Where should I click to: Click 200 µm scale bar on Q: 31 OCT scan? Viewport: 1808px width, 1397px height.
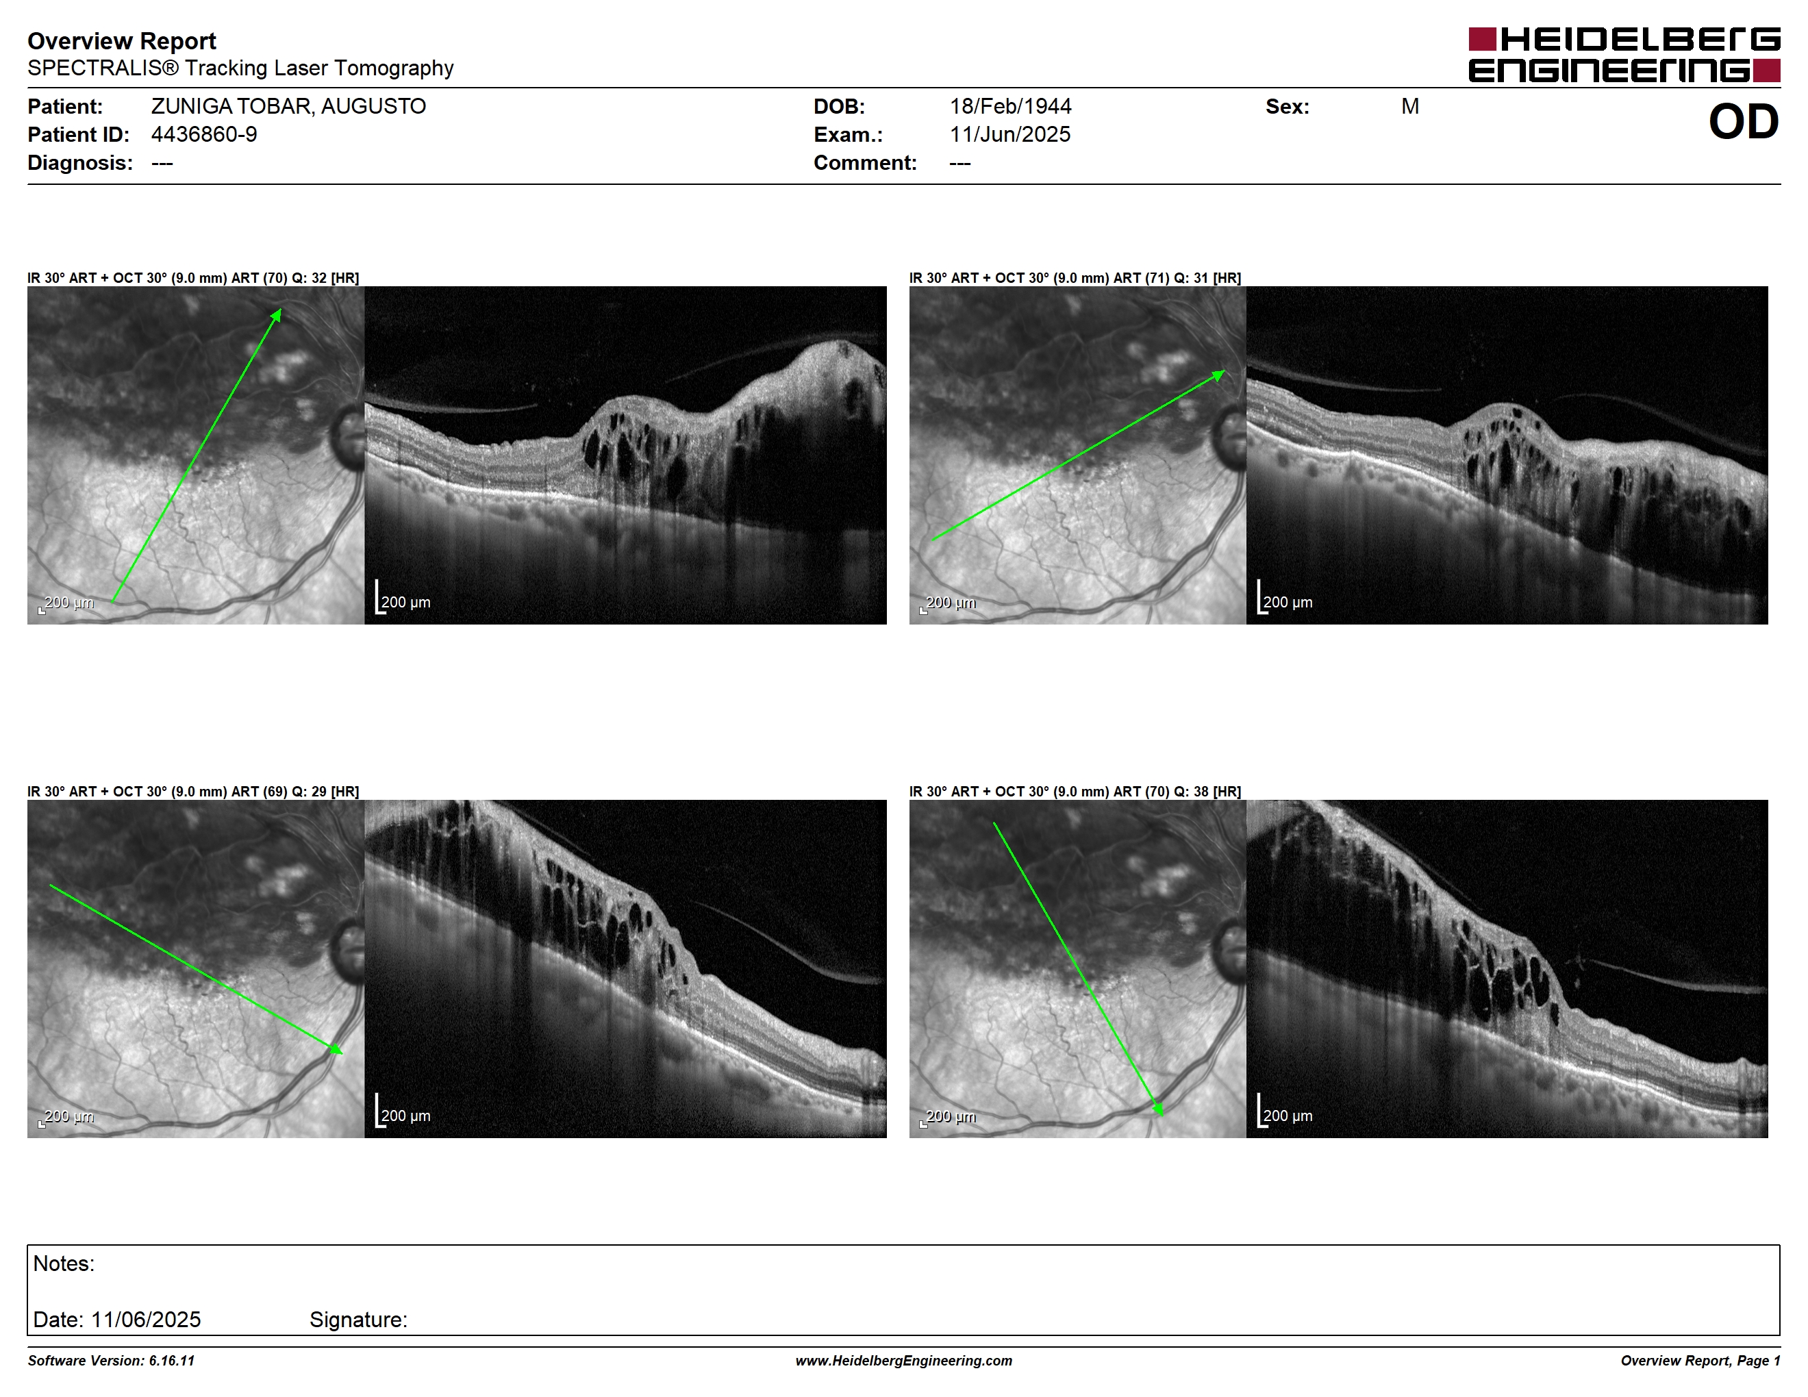pyautogui.click(x=1285, y=598)
